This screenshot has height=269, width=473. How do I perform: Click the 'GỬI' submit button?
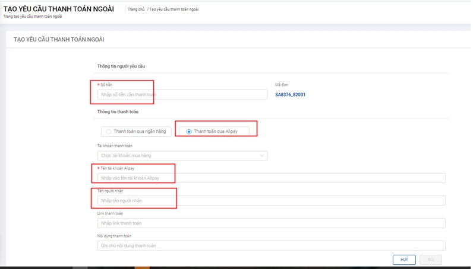tap(430, 260)
